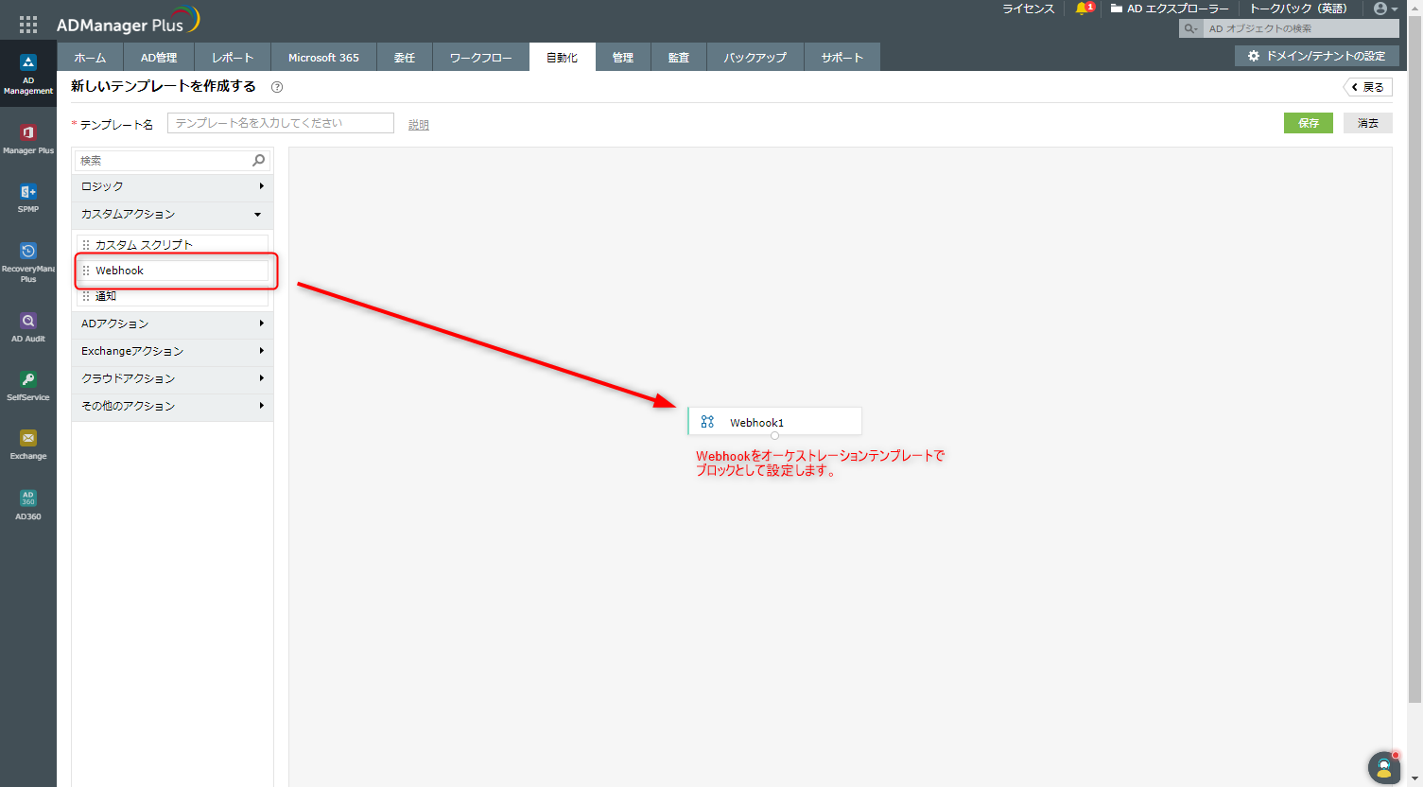
Task: Focus the 検索 box in action panel
Action: [172, 161]
